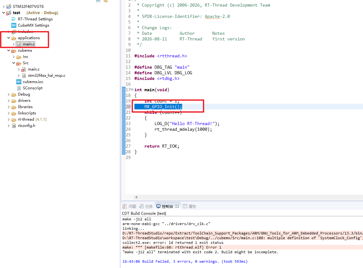Click the Build Failed summary line
363x268 pixels.
click(x=185, y=261)
